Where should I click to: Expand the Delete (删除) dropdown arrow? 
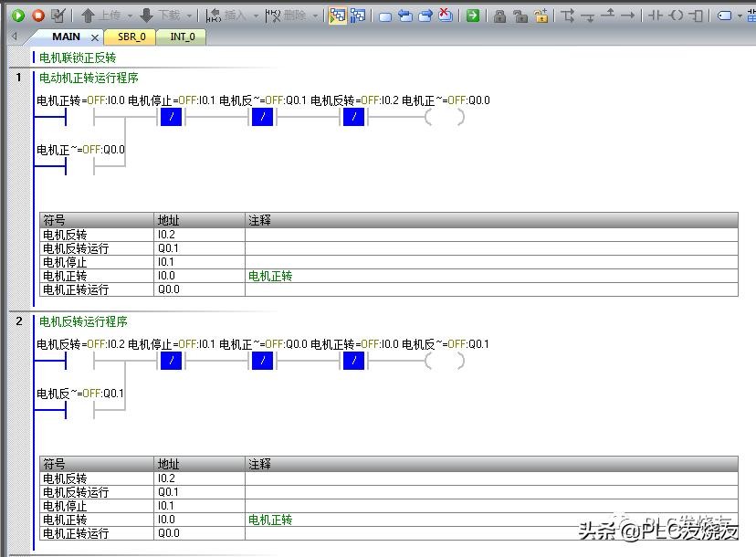tap(315, 16)
